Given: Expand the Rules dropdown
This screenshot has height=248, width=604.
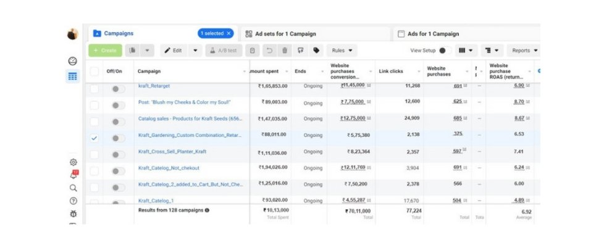Looking at the screenshot, I should click(342, 51).
